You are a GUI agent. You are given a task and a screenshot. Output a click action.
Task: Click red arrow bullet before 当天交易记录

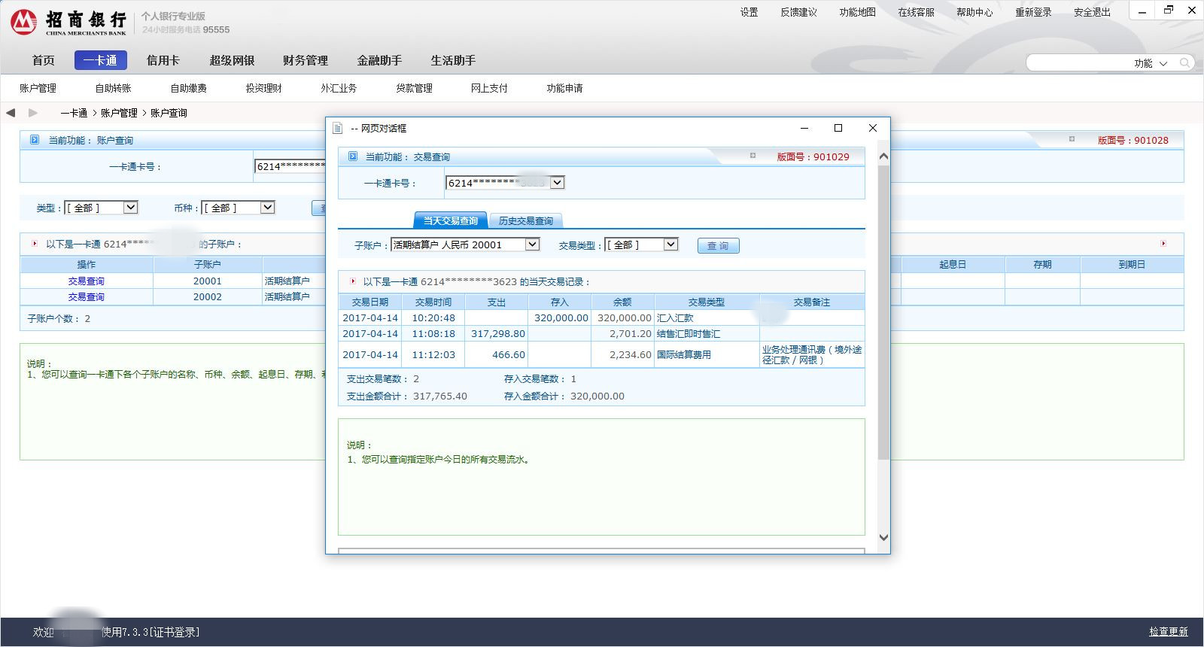tap(353, 281)
